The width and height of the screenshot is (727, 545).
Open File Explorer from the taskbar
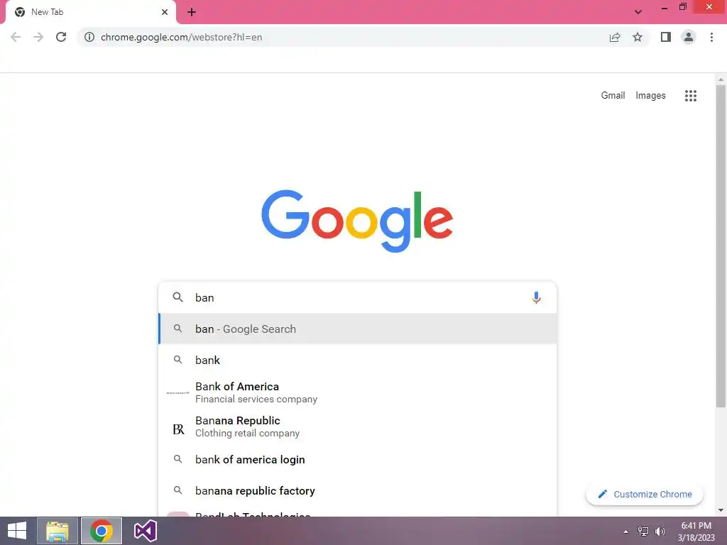[57, 531]
